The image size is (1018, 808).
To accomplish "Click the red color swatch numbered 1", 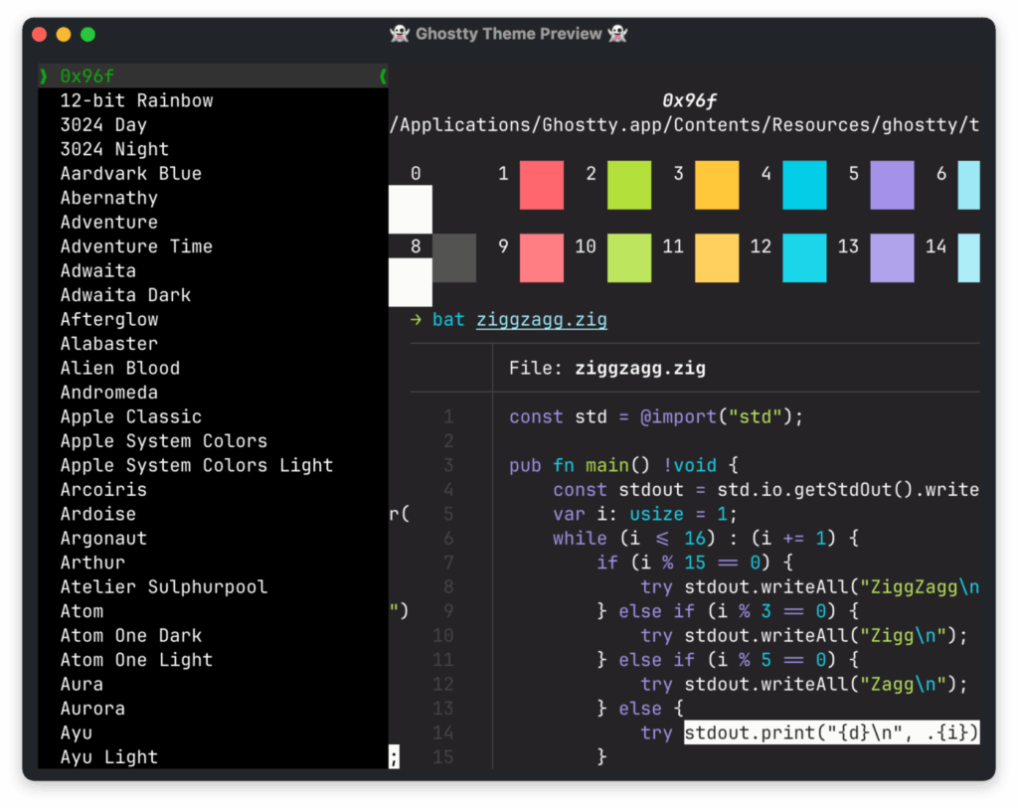I will pyautogui.click(x=541, y=185).
